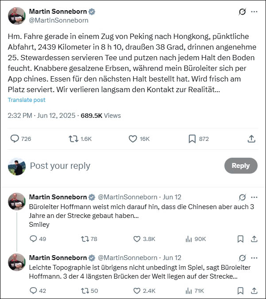The height and width of the screenshot is (299, 266).
Task: Click the Grok icon on main post
Action: (x=242, y=12)
